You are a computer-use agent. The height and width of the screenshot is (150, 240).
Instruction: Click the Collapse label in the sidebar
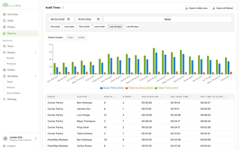click(11, 146)
